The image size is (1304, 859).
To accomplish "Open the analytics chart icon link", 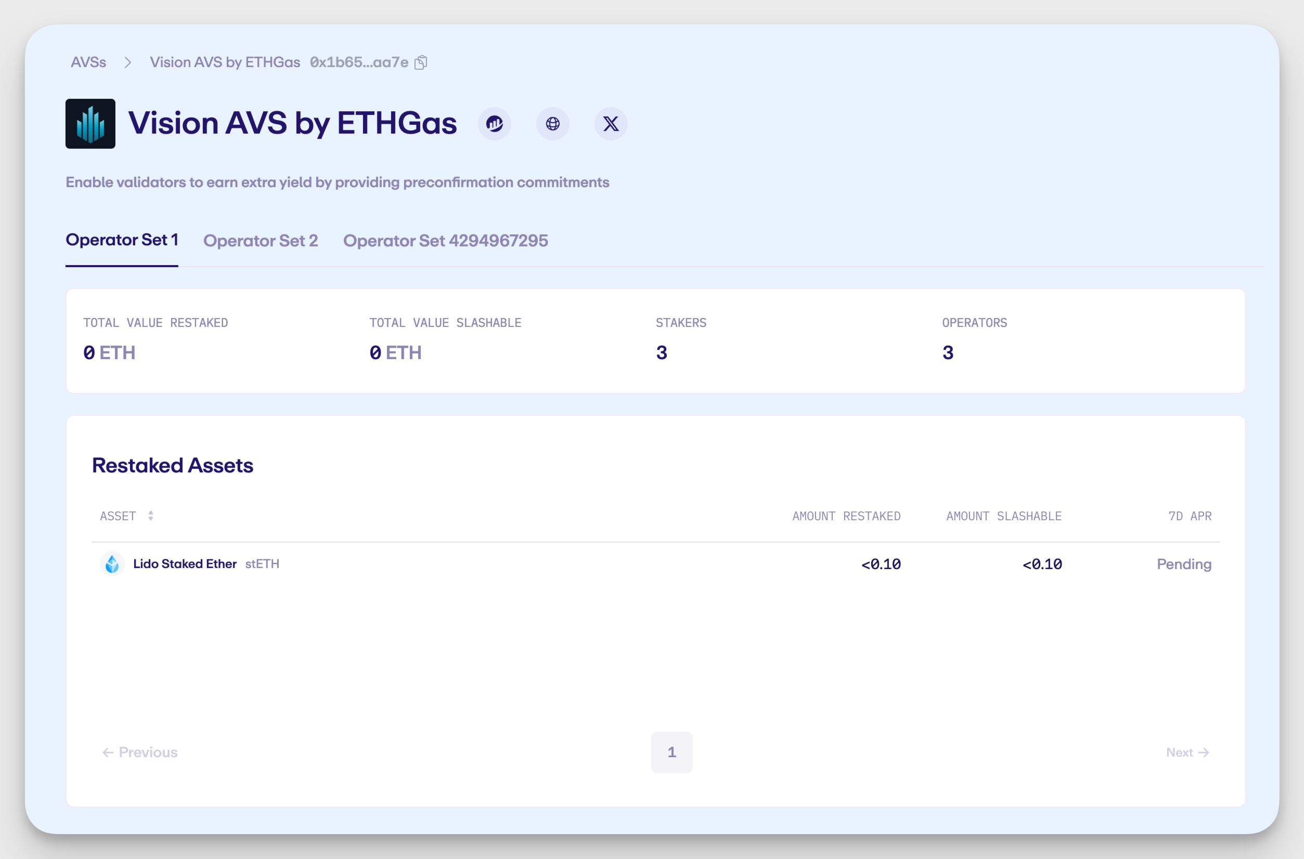I will coord(495,124).
